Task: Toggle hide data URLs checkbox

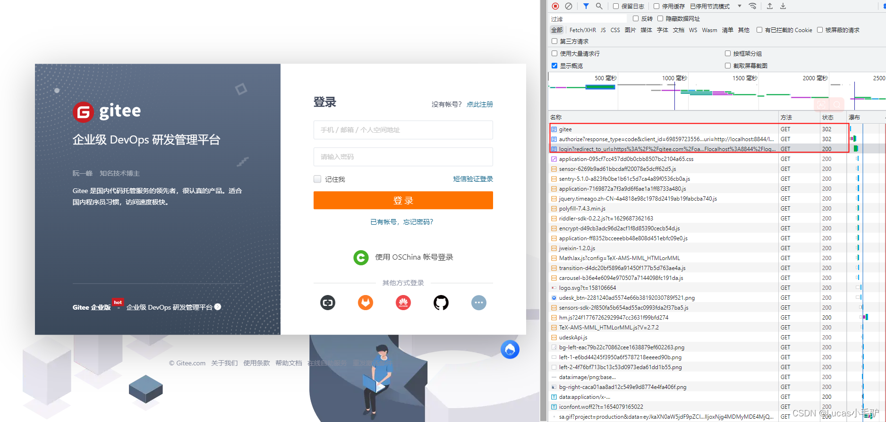Action: pos(660,18)
